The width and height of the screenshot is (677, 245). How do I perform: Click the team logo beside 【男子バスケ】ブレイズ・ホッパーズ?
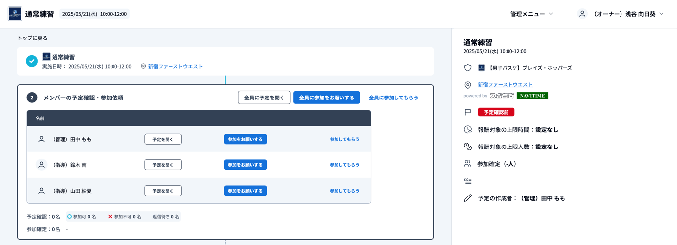tap(481, 68)
